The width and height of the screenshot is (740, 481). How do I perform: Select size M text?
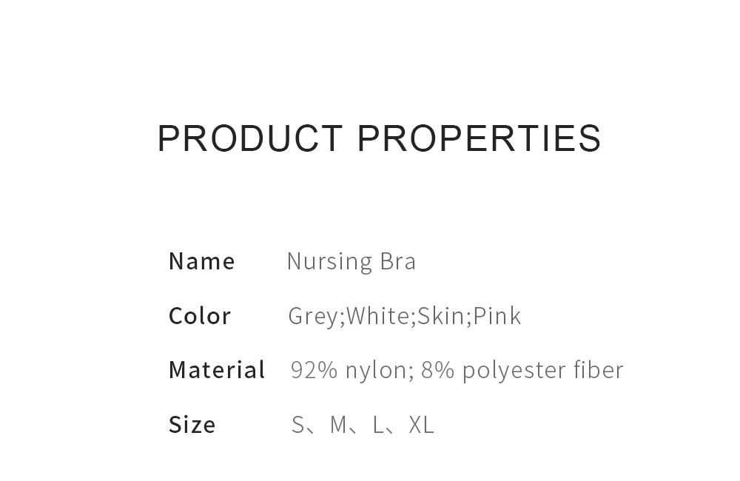[338, 425]
